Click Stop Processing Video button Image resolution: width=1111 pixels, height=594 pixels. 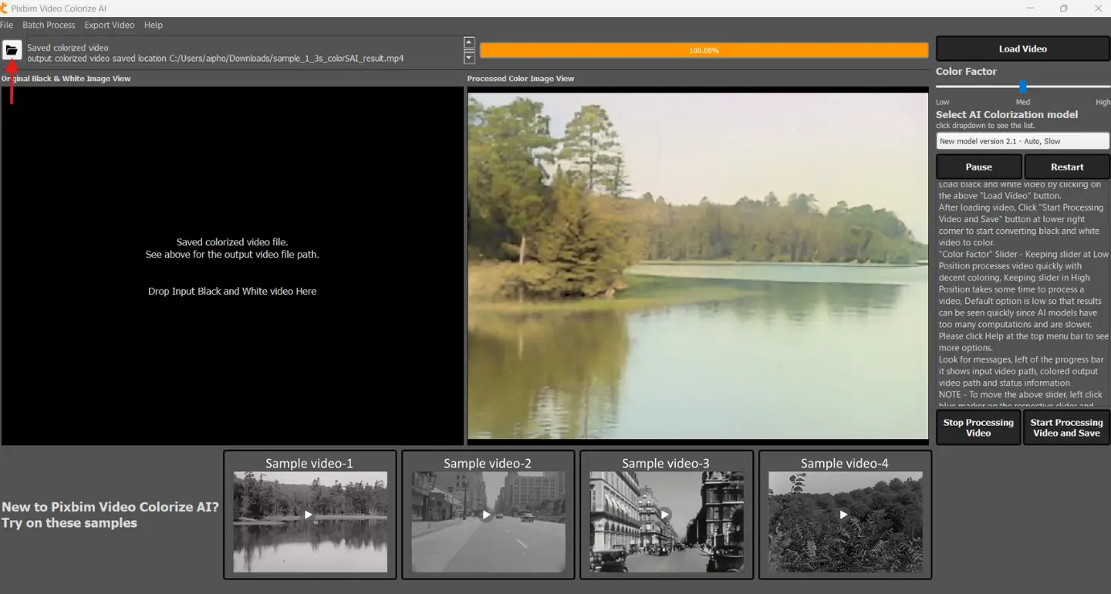tap(978, 428)
